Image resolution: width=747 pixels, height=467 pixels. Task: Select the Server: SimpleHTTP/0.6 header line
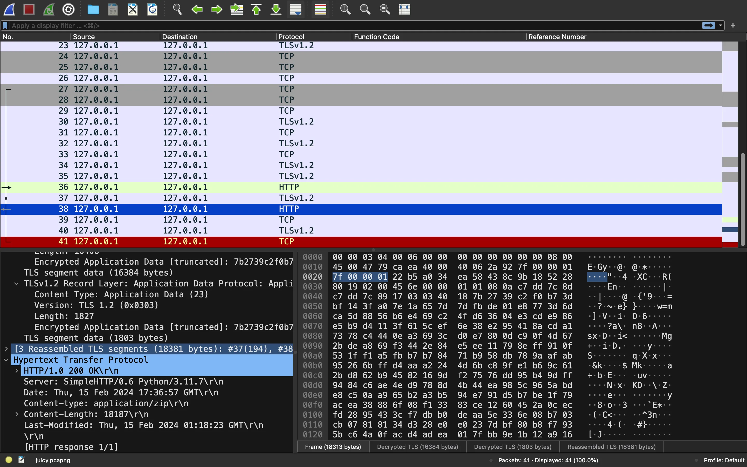click(x=123, y=382)
